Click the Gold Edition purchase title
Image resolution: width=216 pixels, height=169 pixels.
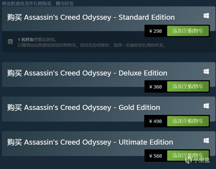click(x=84, y=107)
